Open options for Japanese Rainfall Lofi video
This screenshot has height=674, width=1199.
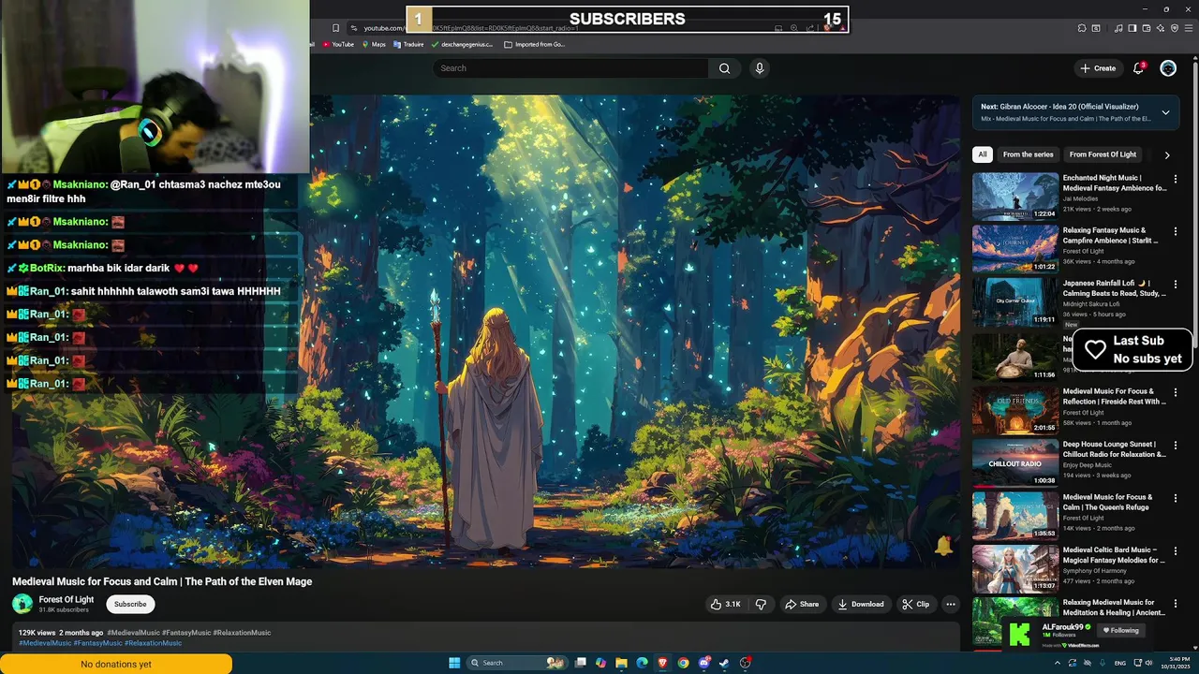pyautogui.click(x=1176, y=284)
